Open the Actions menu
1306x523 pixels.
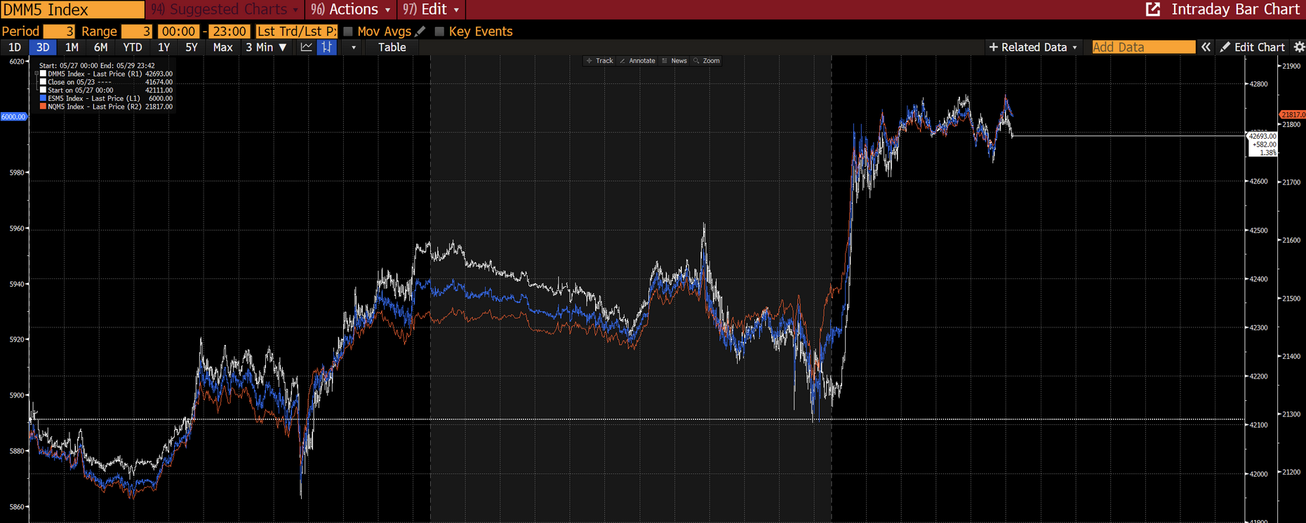(352, 9)
